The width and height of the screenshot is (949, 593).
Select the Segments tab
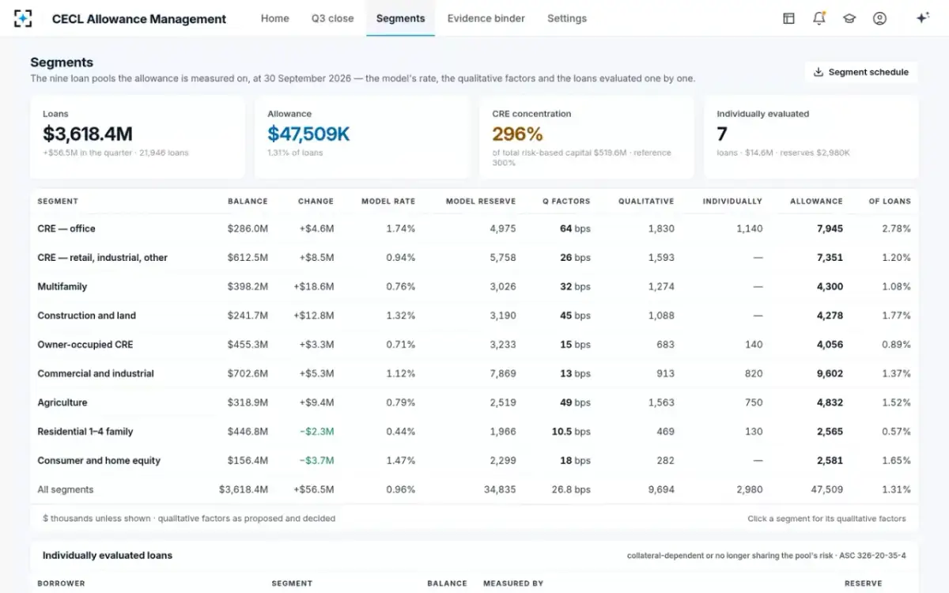[400, 18]
